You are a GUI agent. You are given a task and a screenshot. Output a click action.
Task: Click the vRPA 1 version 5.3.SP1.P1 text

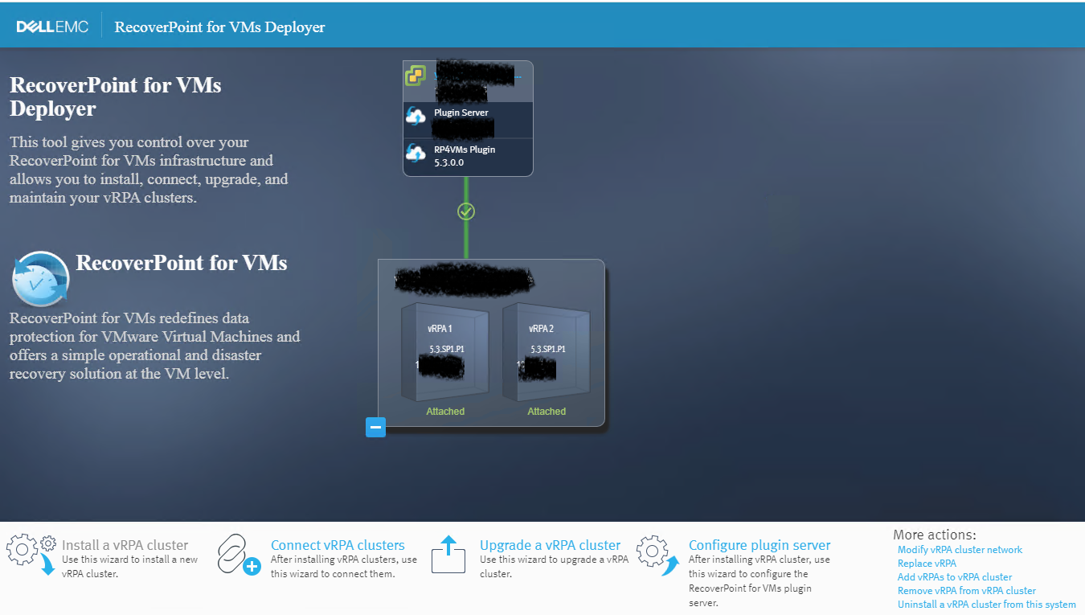(447, 350)
